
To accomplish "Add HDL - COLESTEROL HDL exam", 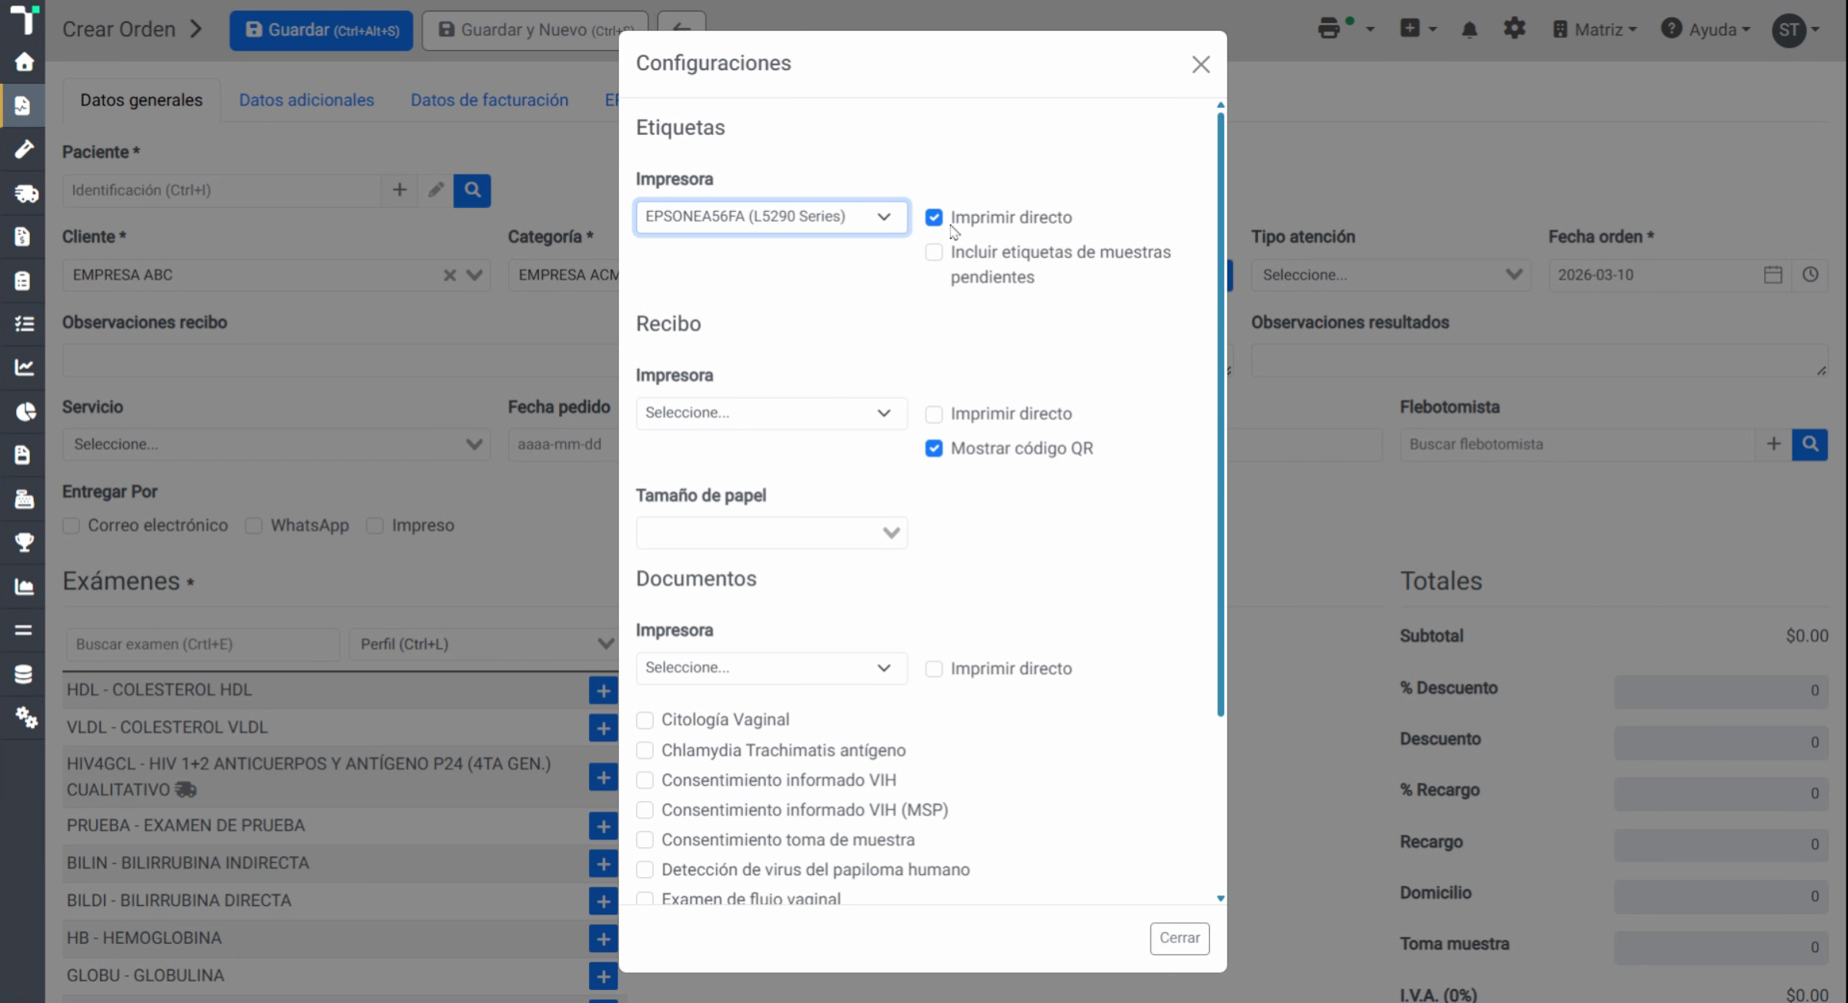I will coord(603,690).
